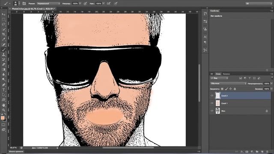Screen dimensions: 274x154
Task: Open tool preset picker arrow
Action: click(x=10, y=3)
